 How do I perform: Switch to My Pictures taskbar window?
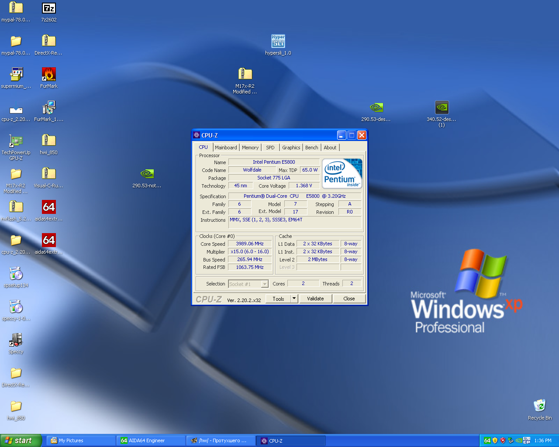coord(81,440)
